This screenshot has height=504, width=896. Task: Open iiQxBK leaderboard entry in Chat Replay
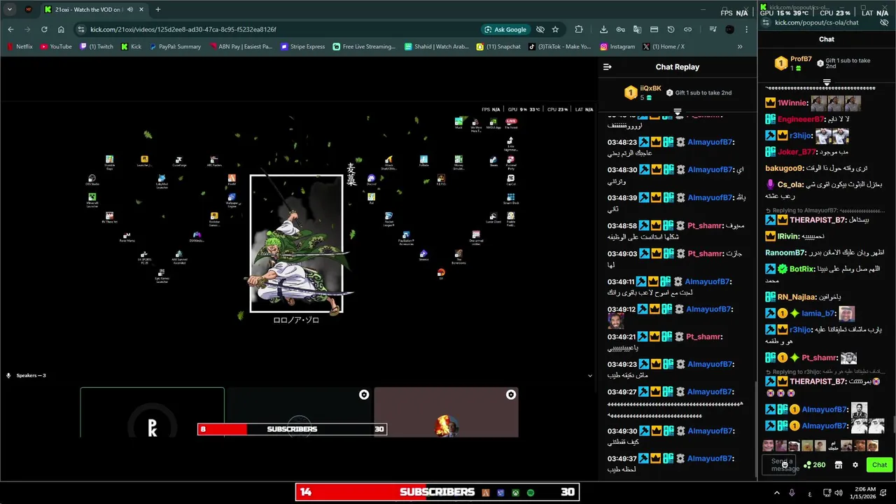coord(643,92)
